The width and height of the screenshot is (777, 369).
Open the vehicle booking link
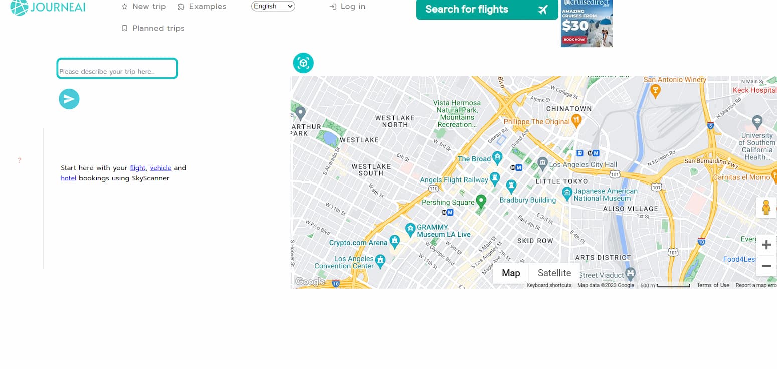point(161,168)
